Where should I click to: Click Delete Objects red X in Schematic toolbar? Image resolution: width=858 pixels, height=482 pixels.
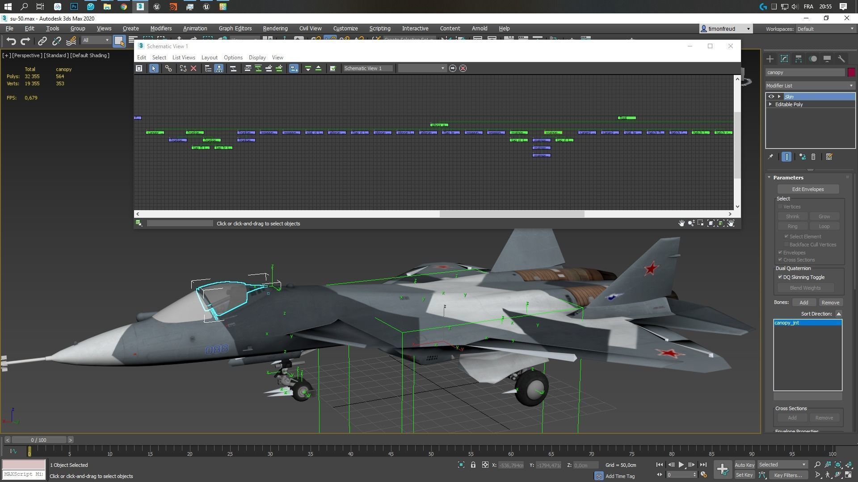tap(193, 68)
